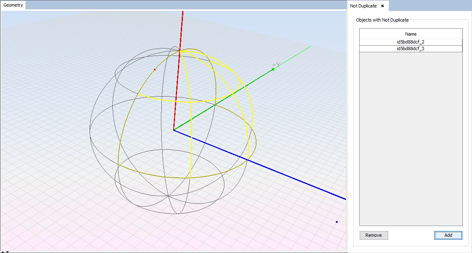Click the up arrow below the viewport
The width and height of the screenshot is (472, 253).
click(x=3, y=251)
